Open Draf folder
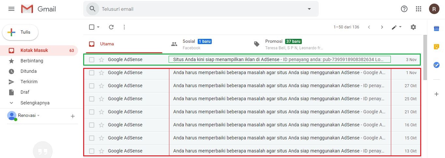Screen dimensions: 445x158 pos(39,92)
